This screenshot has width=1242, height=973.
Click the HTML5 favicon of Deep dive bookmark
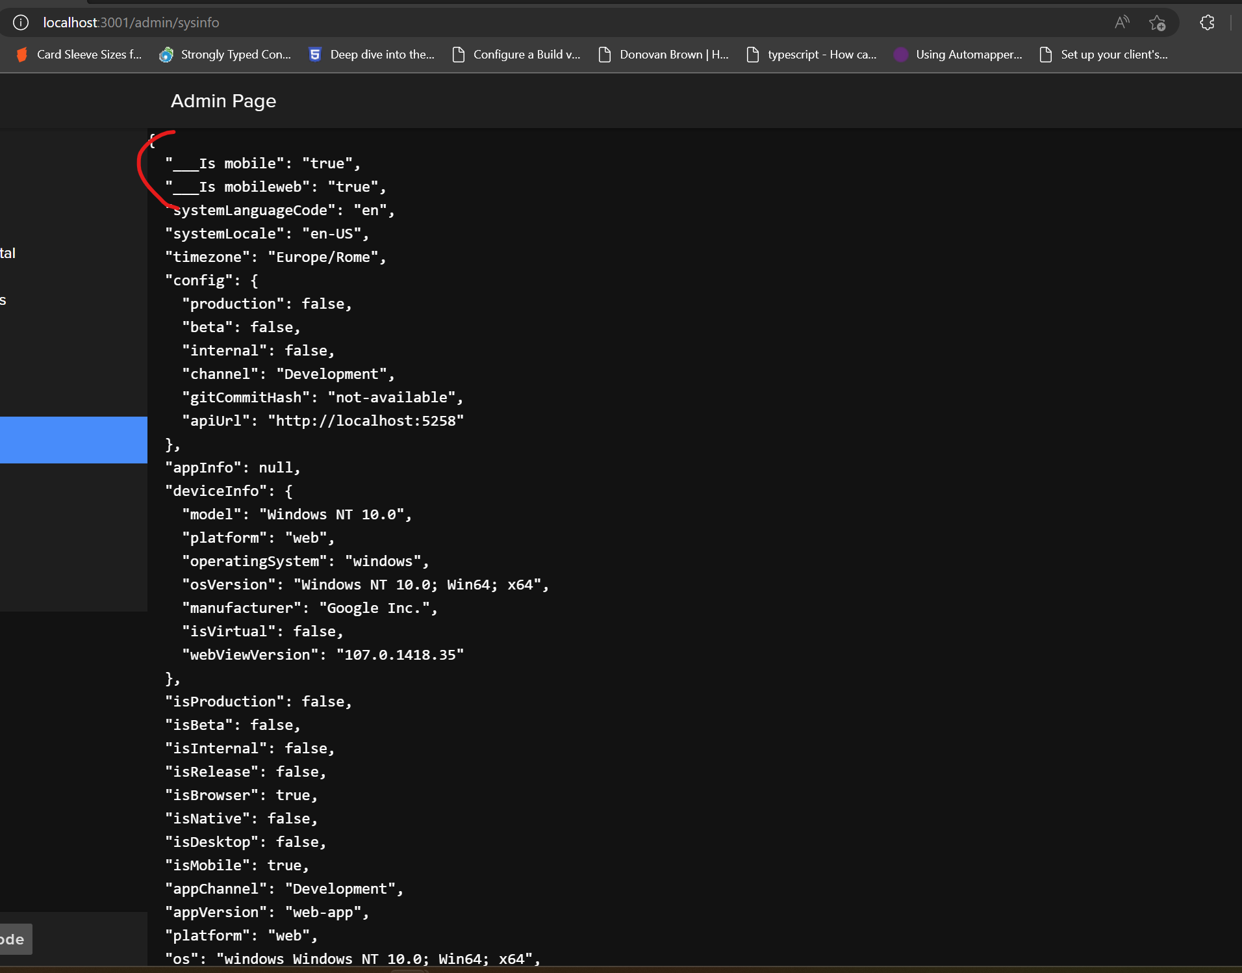(x=315, y=55)
